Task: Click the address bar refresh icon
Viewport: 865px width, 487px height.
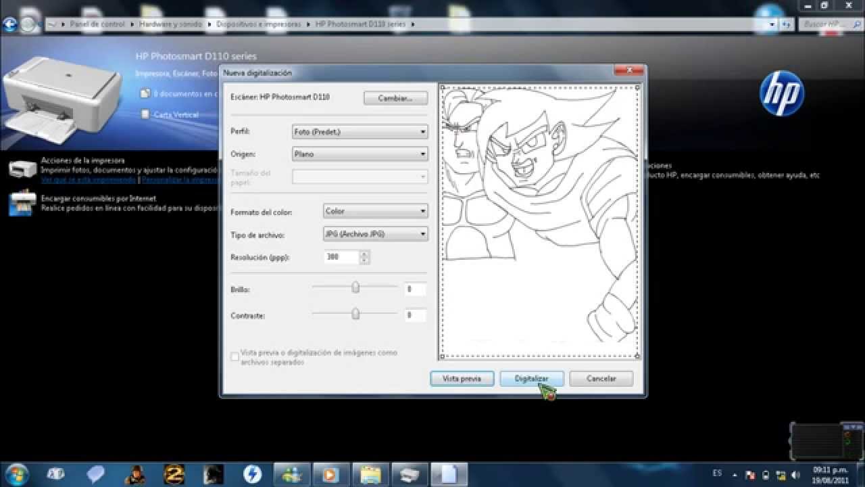Action: pos(787,24)
